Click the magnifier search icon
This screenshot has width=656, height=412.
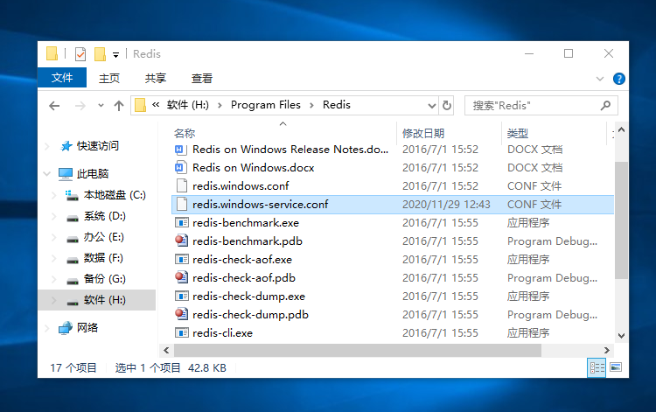[605, 105]
